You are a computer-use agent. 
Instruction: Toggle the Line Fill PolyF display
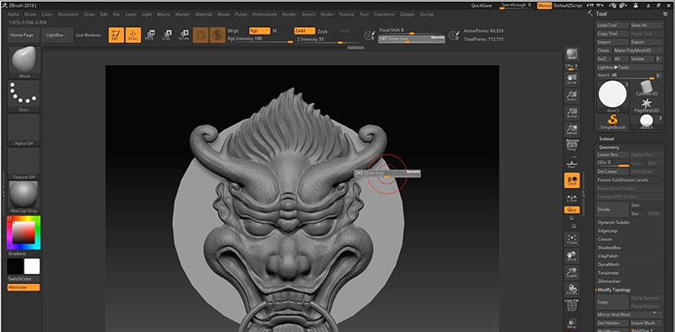click(572, 305)
